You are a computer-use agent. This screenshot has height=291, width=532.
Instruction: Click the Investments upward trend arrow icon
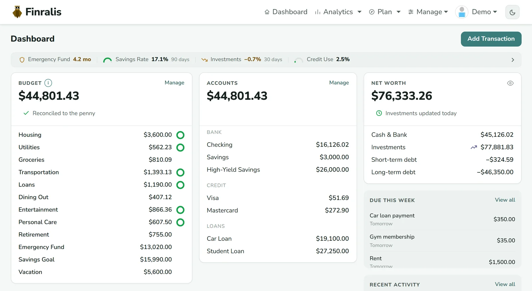474,147
